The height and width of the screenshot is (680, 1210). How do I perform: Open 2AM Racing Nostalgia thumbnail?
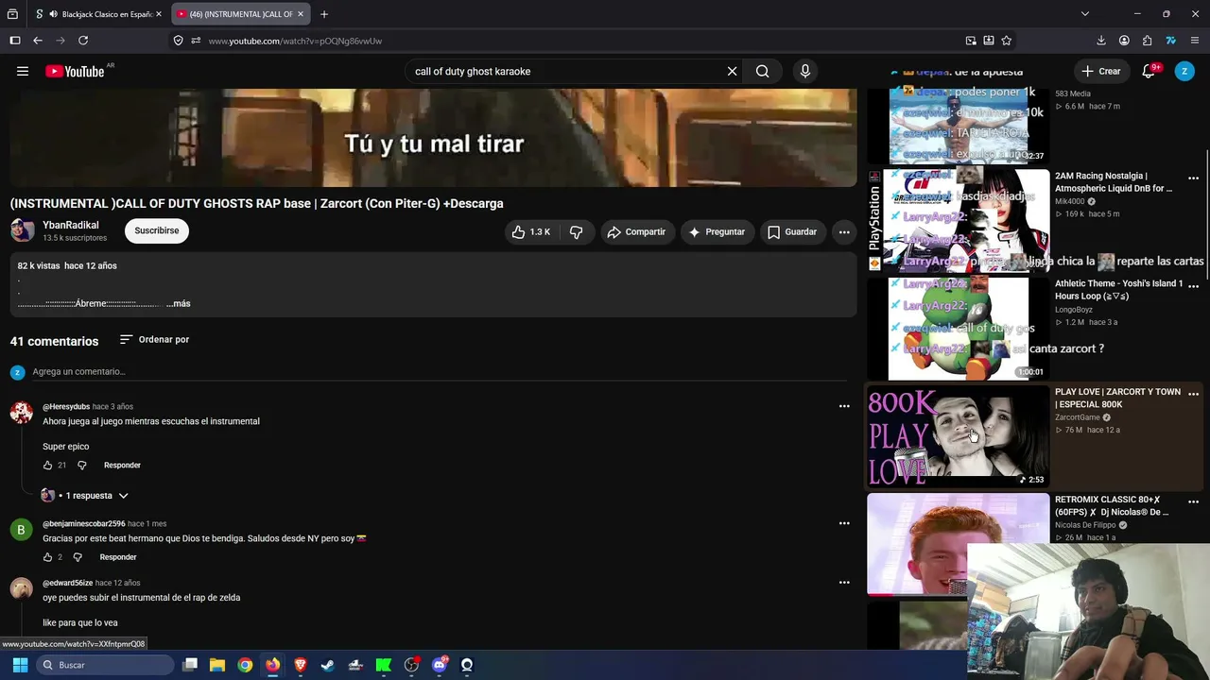(x=958, y=220)
